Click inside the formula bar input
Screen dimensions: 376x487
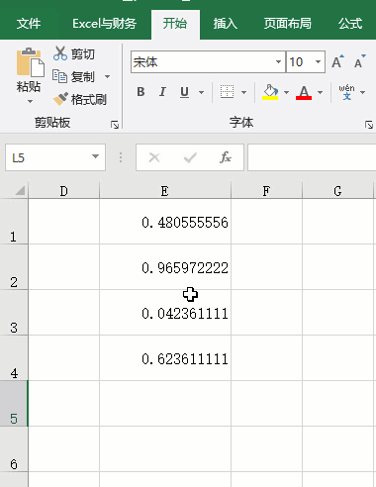coord(312,157)
